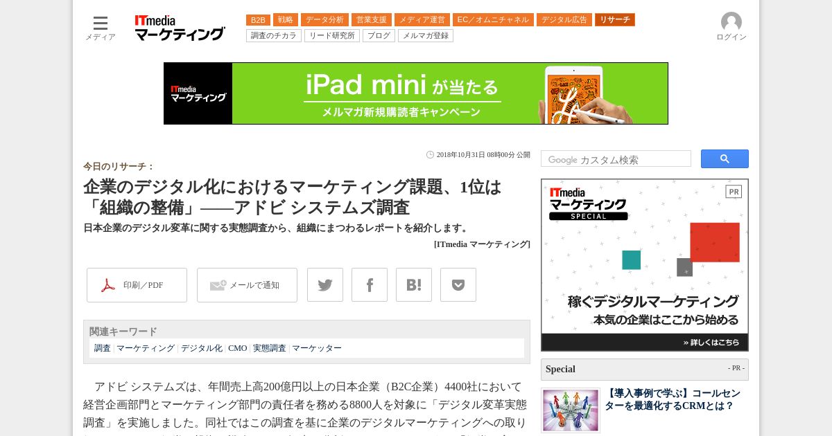Click the Special section header
Viewport: 832px width, 436px height.
click(x=645, y=369)
